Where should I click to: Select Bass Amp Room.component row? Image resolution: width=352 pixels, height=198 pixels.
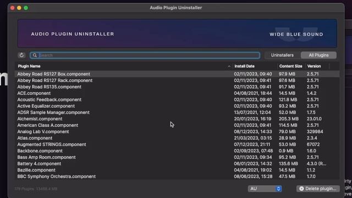177,157
